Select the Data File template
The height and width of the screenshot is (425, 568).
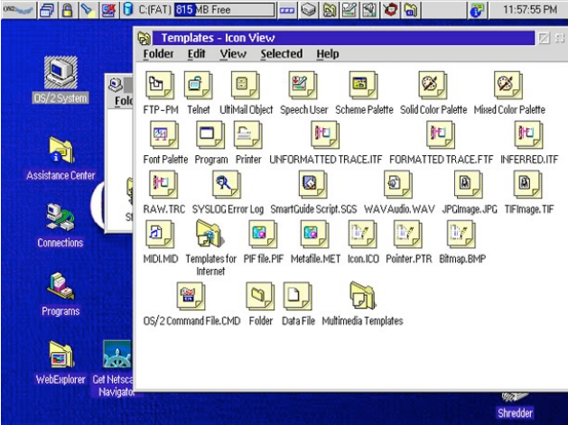(x=298, y=297)
